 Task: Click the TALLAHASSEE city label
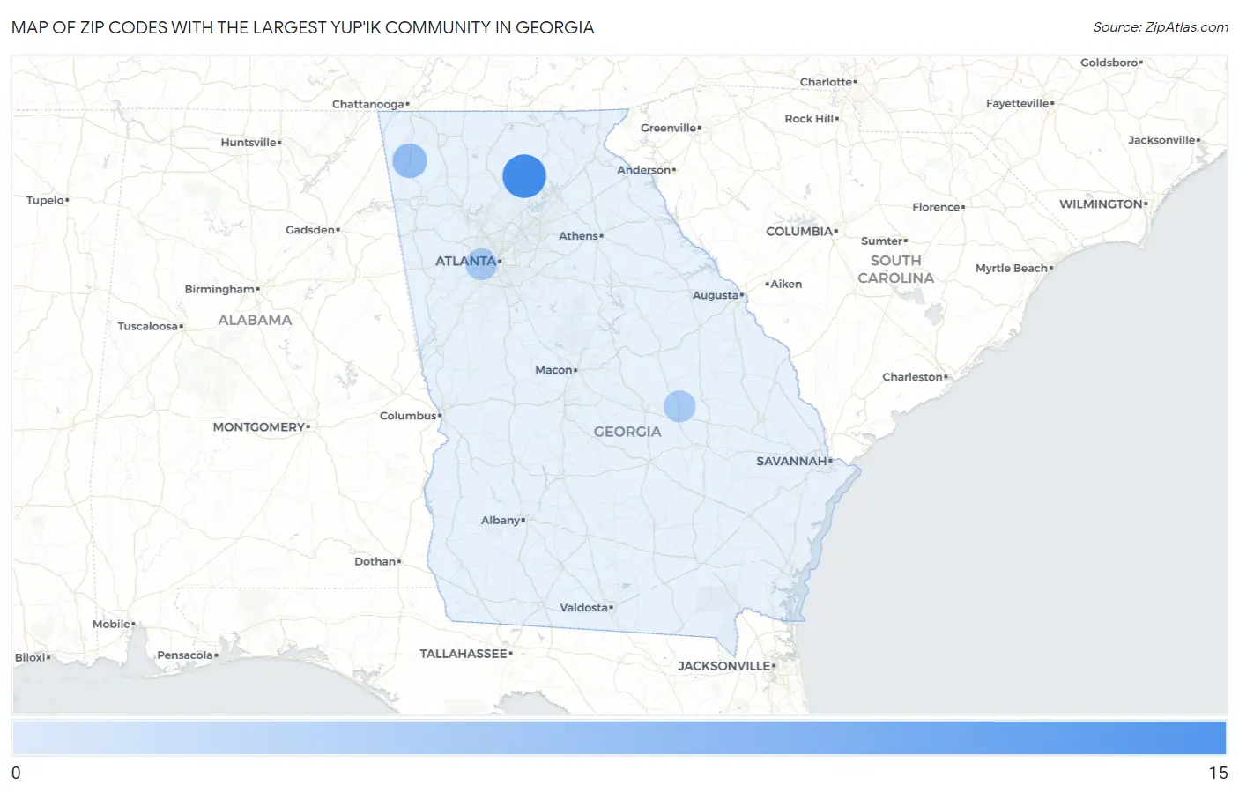click(x=464, y=654)
